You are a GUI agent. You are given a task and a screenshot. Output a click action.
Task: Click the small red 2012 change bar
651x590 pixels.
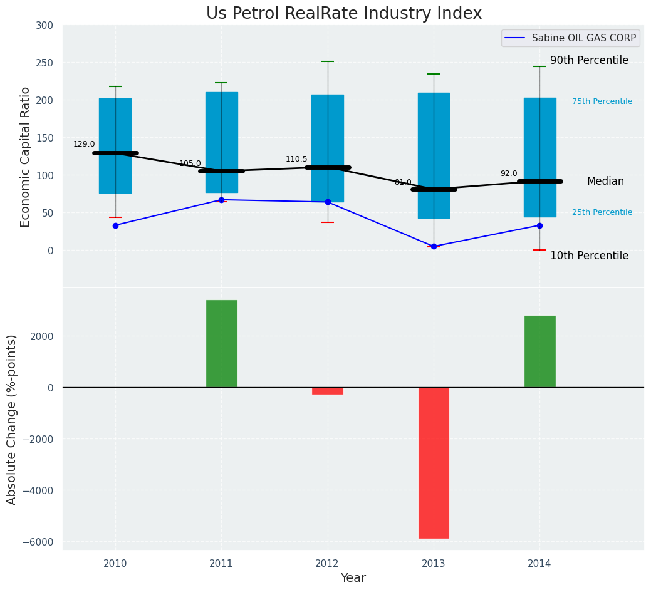click(x=327, y=391)
